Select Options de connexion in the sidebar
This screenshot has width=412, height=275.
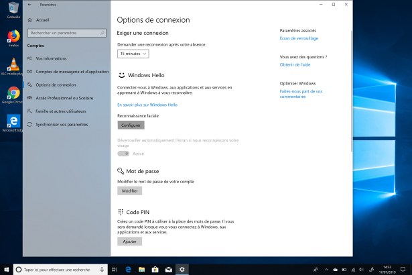[x=56, y=85]
